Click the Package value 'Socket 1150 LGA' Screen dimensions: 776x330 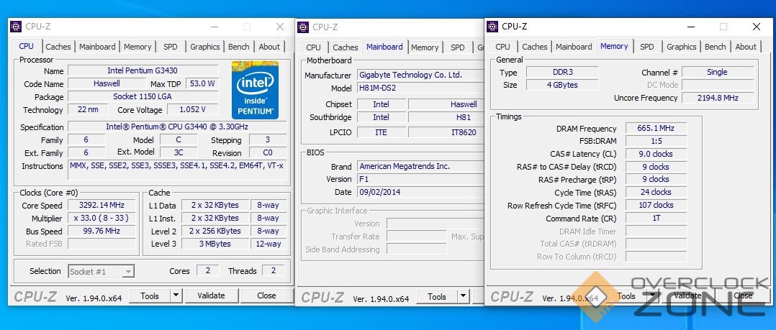point(143,97)
